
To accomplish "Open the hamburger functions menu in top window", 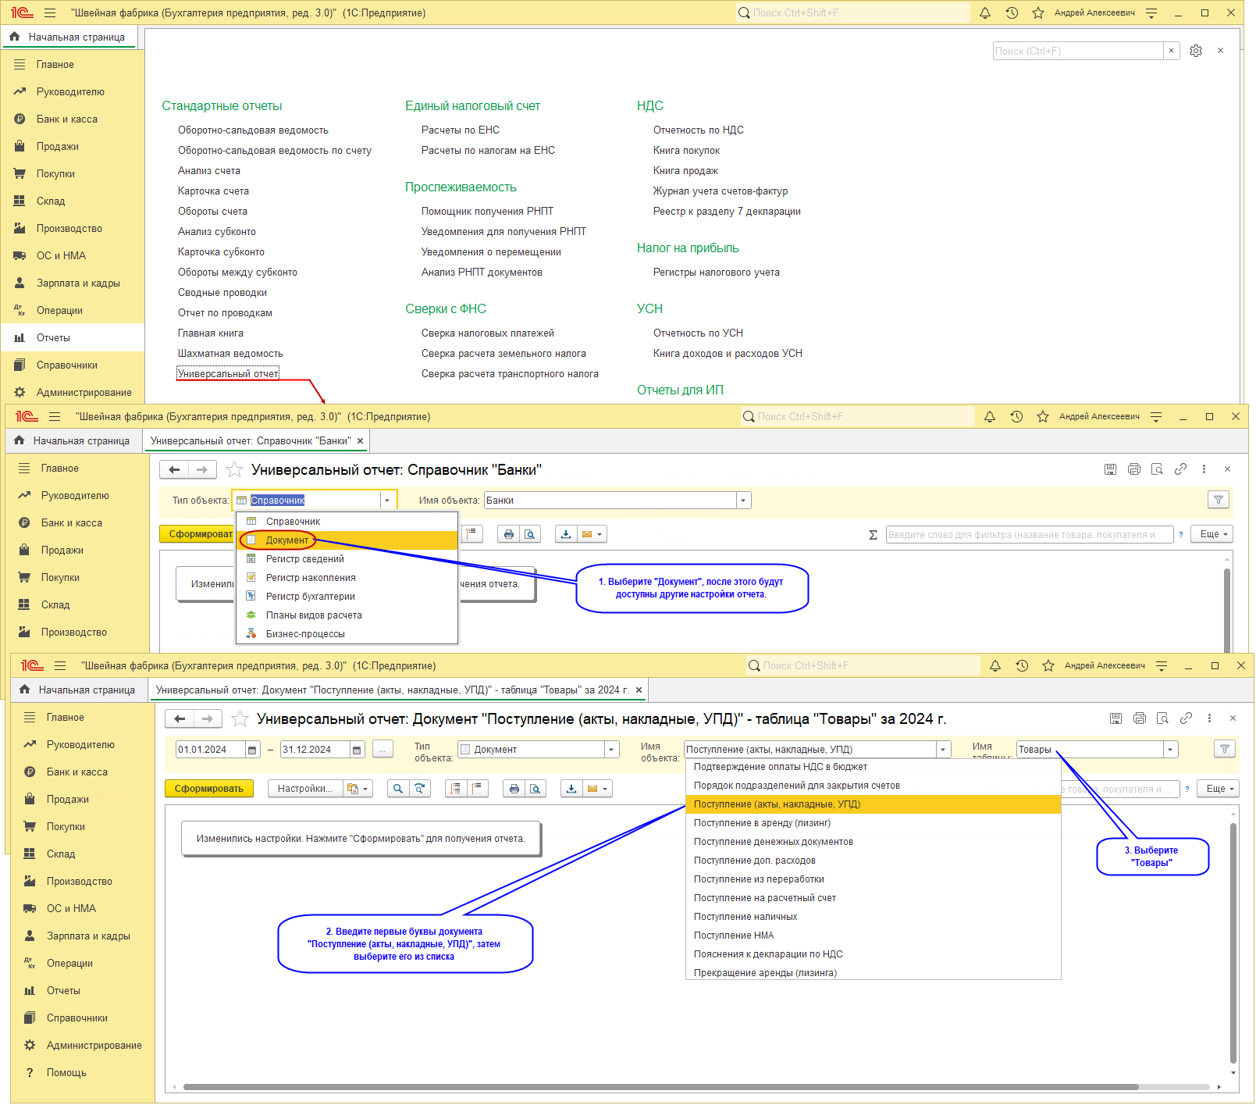I will pyautogui.click(x=50, y=13).
